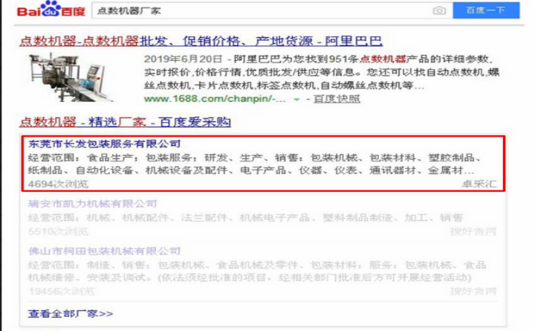Open the 查看全部厂家>> link
This screenshot has height=331, width=535.
tap(71, 314)
